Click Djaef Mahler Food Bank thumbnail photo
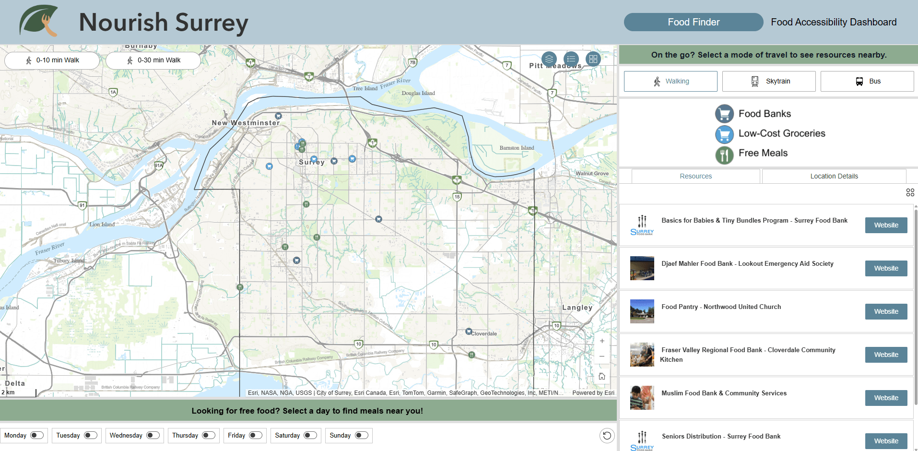The width and height of the screenshot is (918, 451). [642, 268]
